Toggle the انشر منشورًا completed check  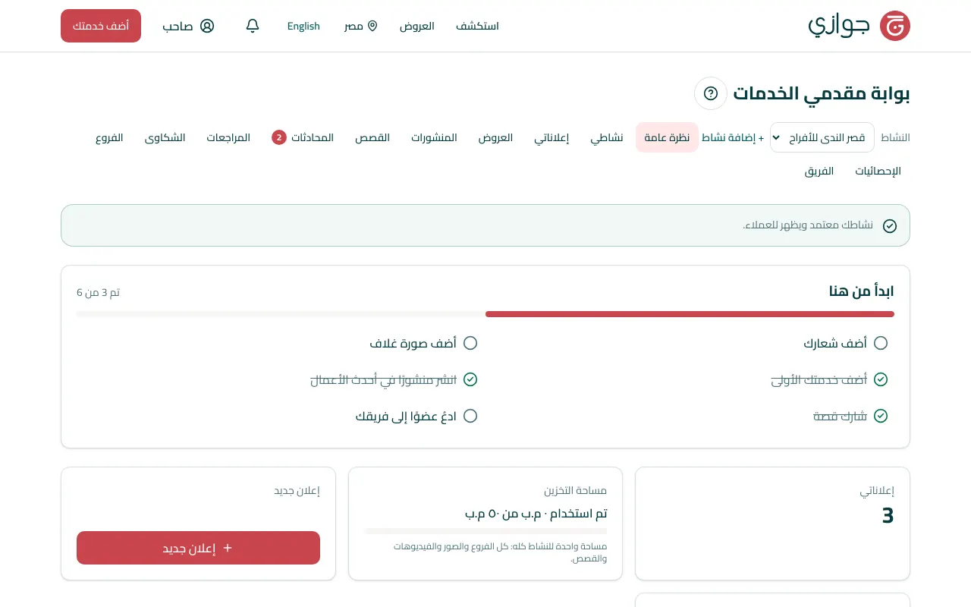pos(470,379)
